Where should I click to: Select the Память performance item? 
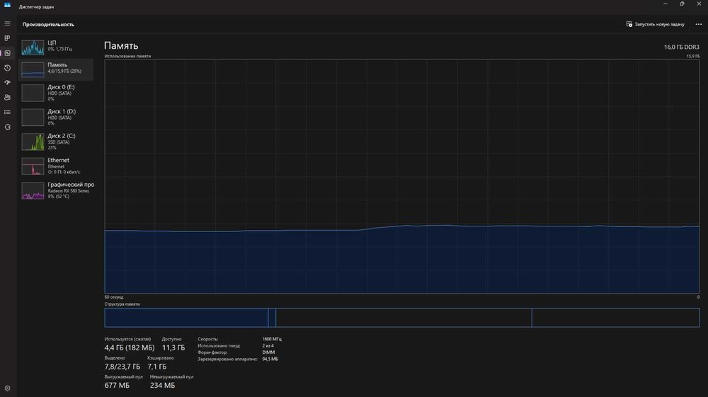[x=56, y=69]
